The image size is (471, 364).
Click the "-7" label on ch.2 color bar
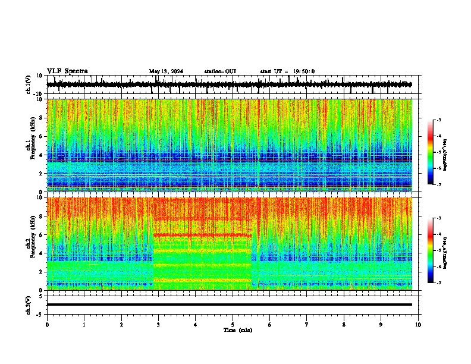[x=438, y=283]
